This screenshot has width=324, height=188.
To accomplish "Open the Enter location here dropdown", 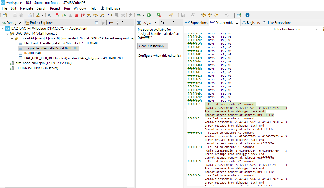I will [x=316, y=29].
